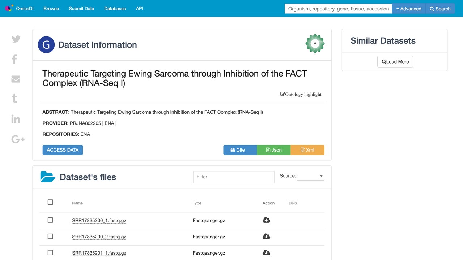463x260 pixels.
Task: Open SRR17835201_1.fastq.gz file link
Action: tap(99, 253)
